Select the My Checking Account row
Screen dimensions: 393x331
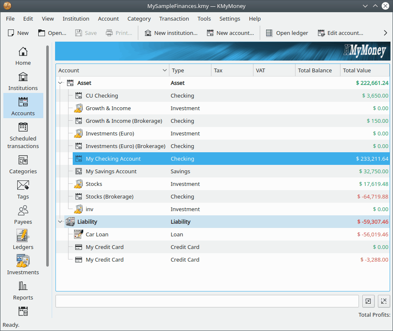(x=231, y=159)
